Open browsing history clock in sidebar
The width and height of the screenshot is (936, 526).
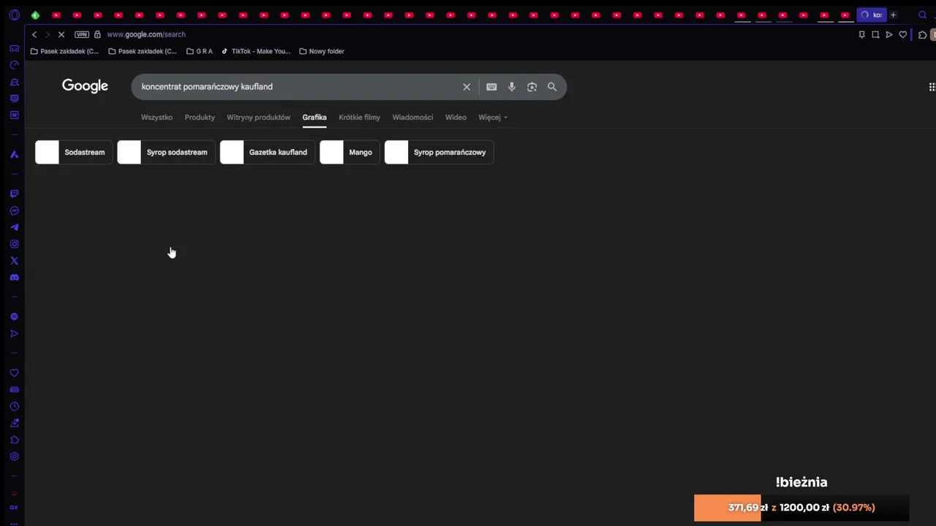pyautogui.click(x=14, y=407)
